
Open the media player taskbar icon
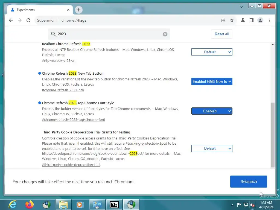tap(80, 205)
